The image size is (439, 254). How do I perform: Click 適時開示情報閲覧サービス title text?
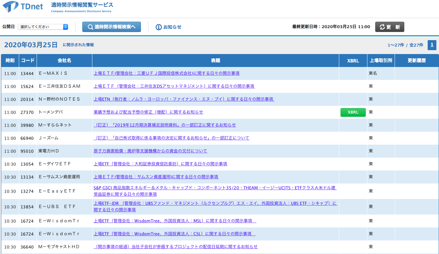click(x=82, y=5)
